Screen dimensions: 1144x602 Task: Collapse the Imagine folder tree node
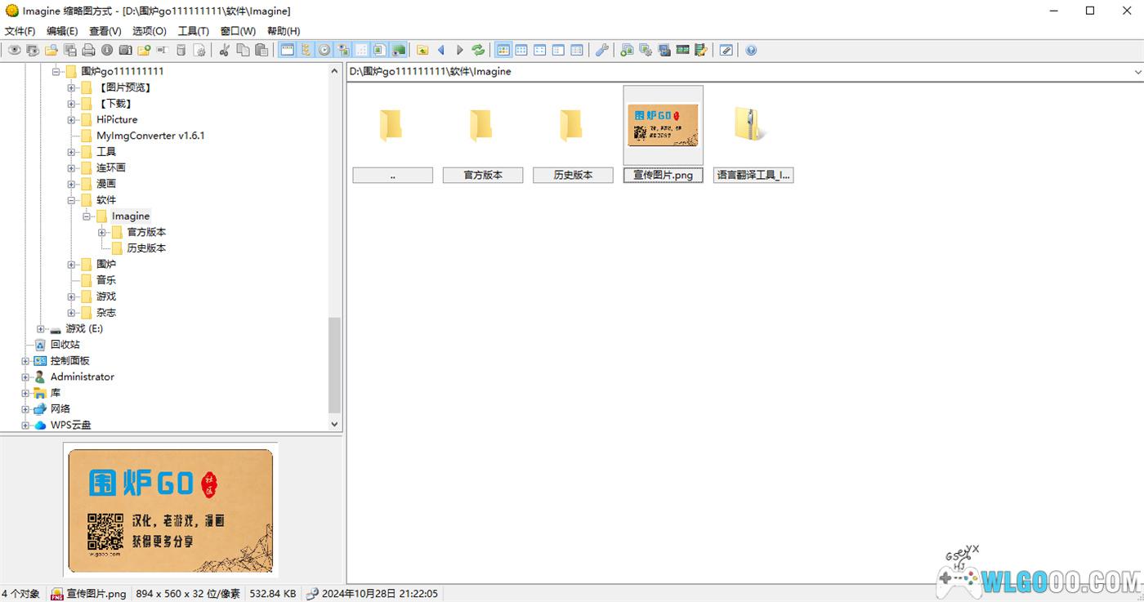(87, 216)
